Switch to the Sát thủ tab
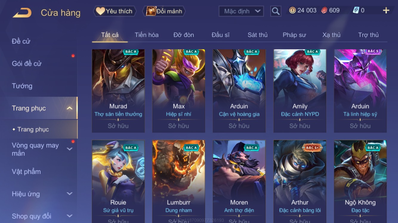 coord(257,35)
